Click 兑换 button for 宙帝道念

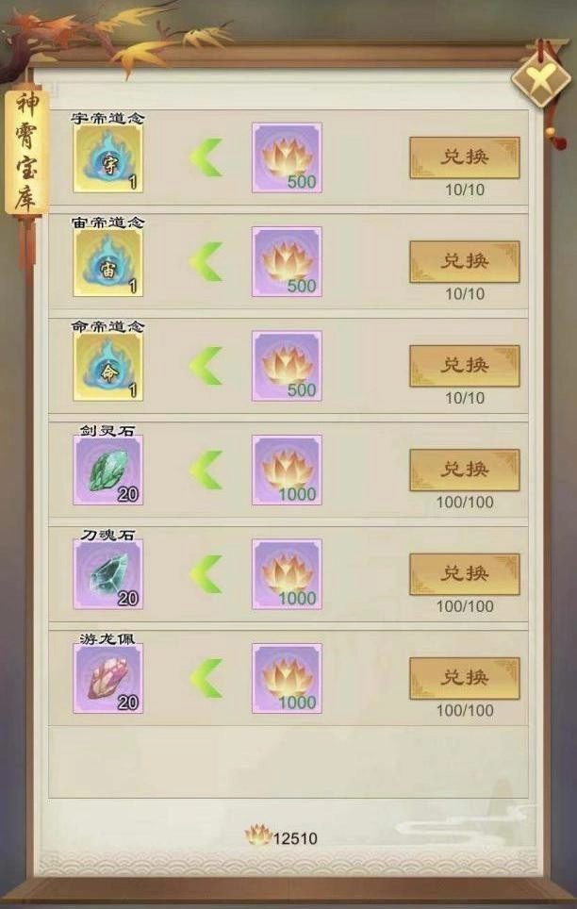(x=465, y=262)
